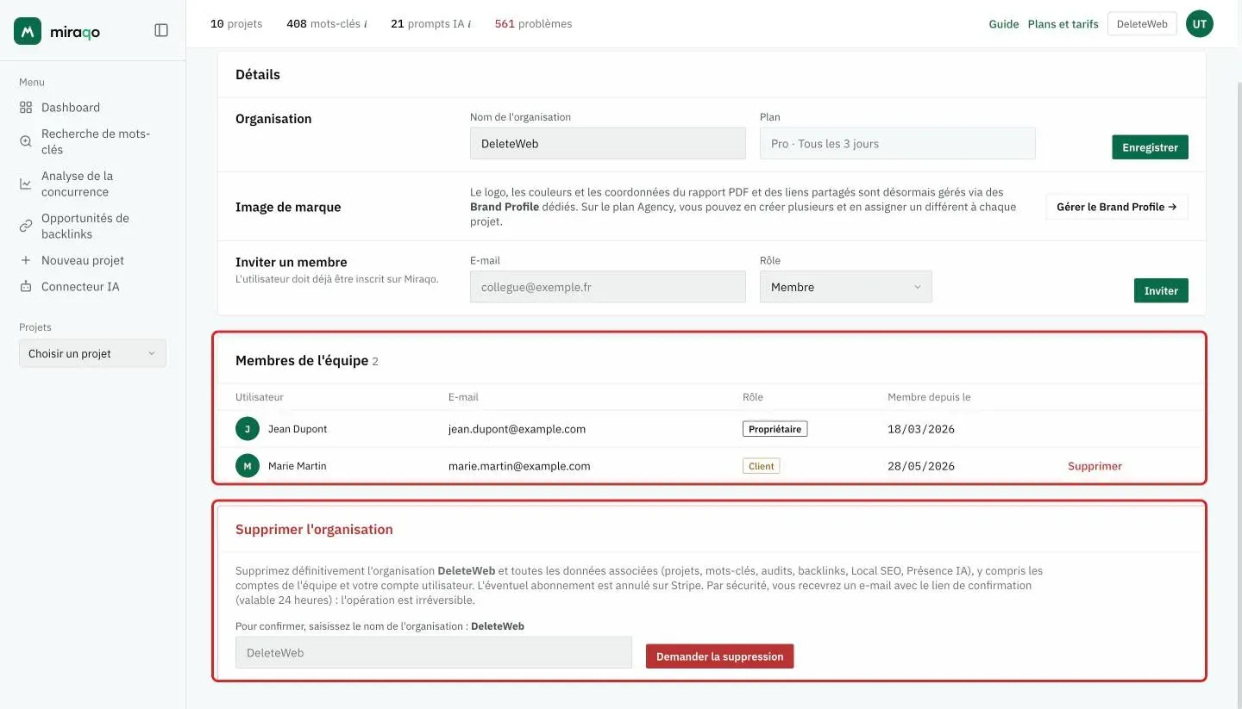This screenshot has height=709, width=1242.
Task: Remove Marie Martin with Supprimer
Action: coord(1095,466)
